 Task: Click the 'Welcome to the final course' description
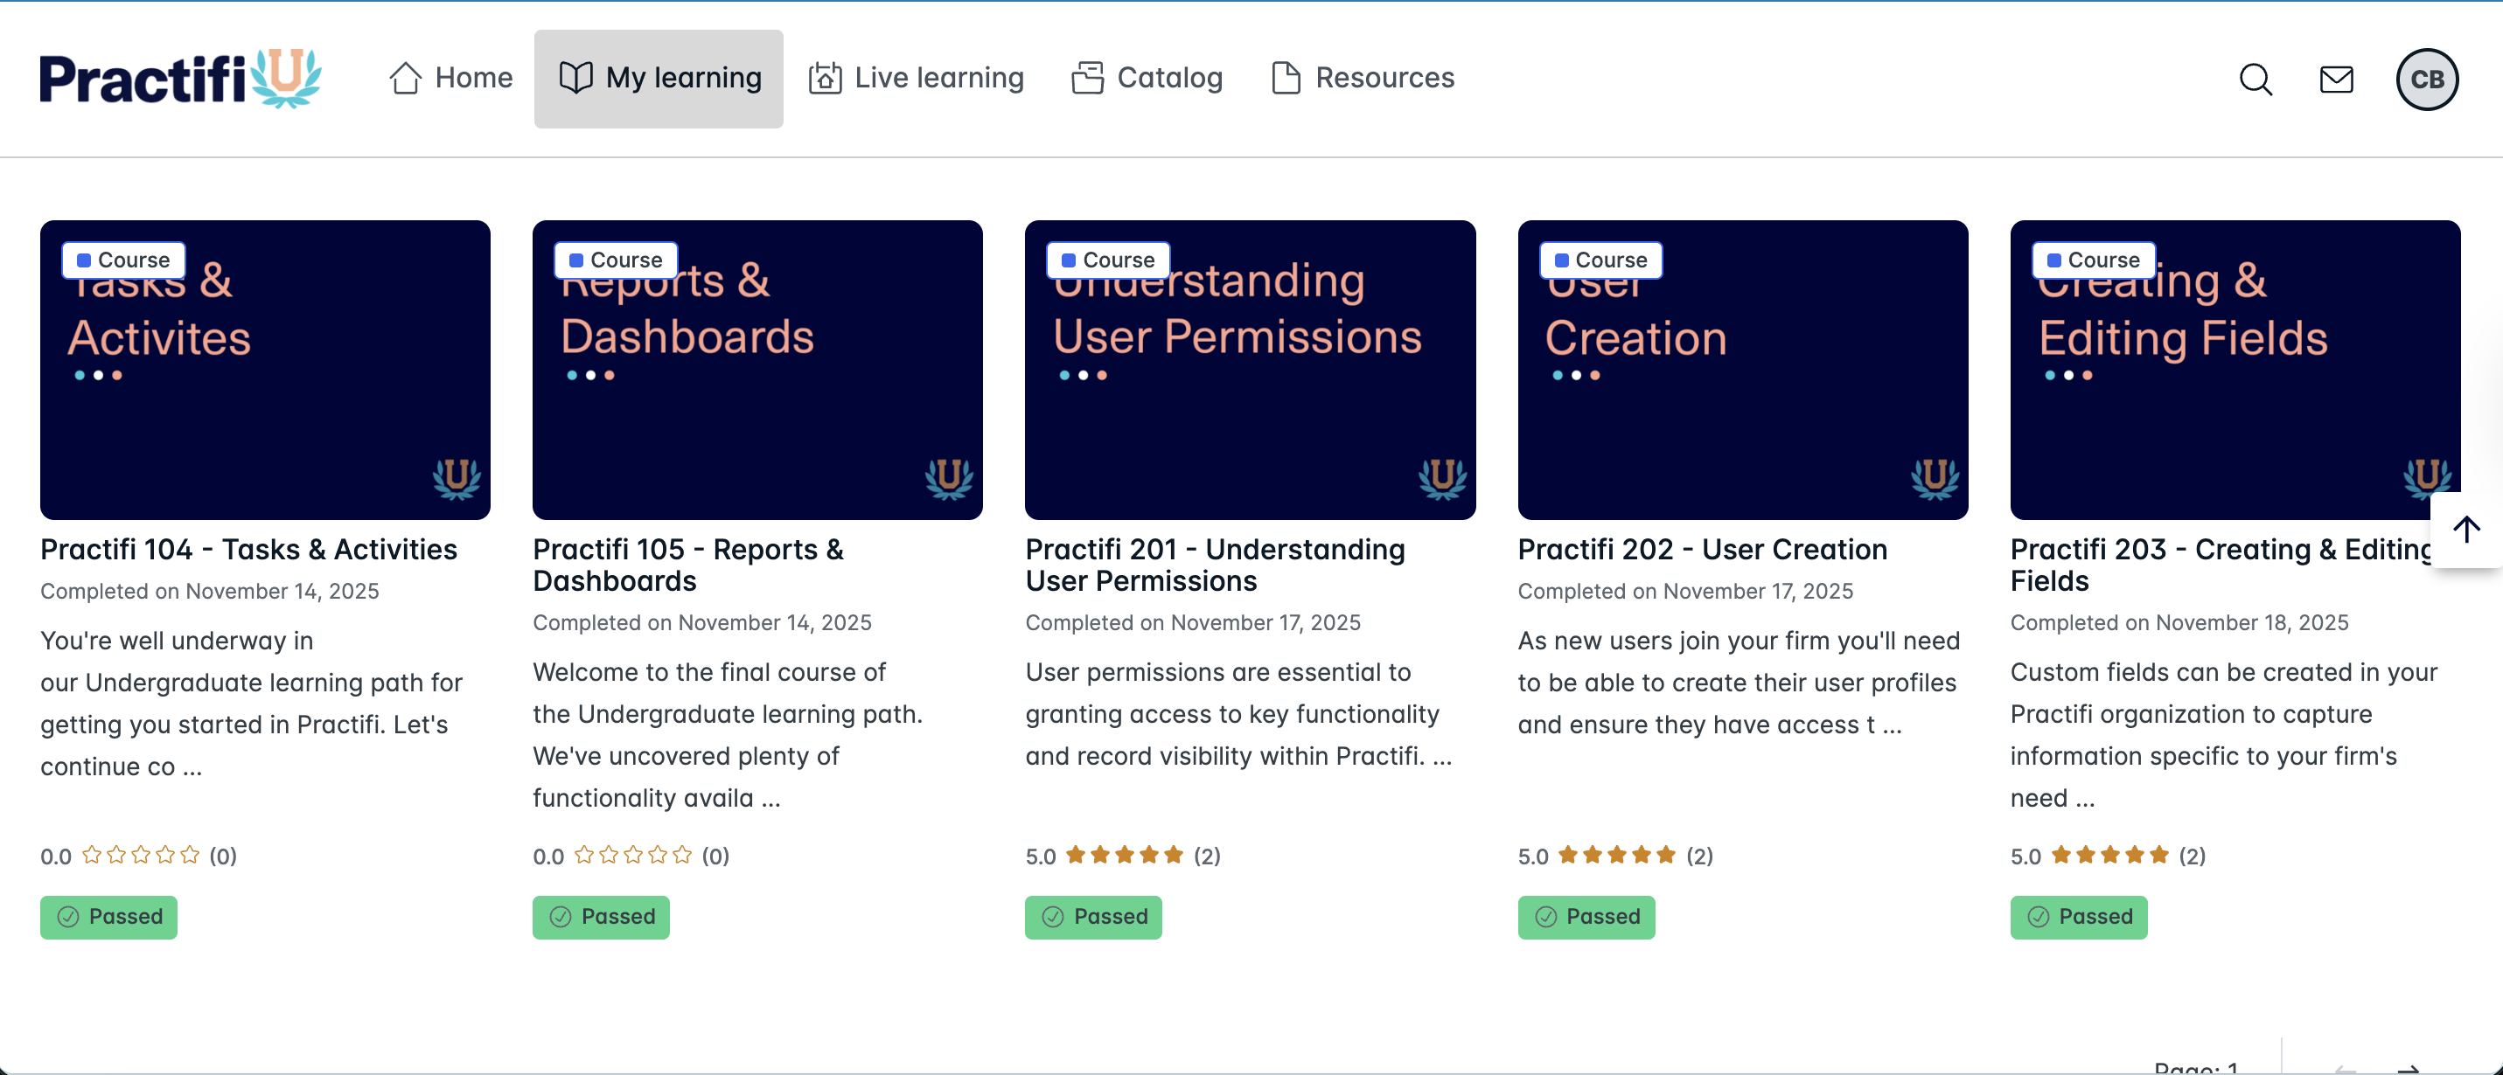[x=728, y=735]
